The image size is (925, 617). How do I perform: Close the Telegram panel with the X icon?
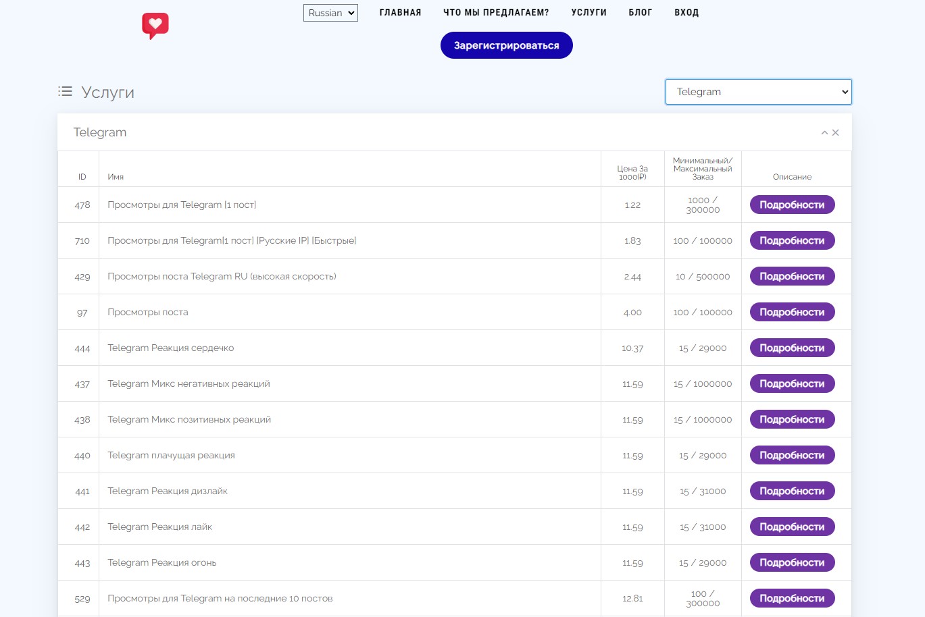[x=836, y=133]
